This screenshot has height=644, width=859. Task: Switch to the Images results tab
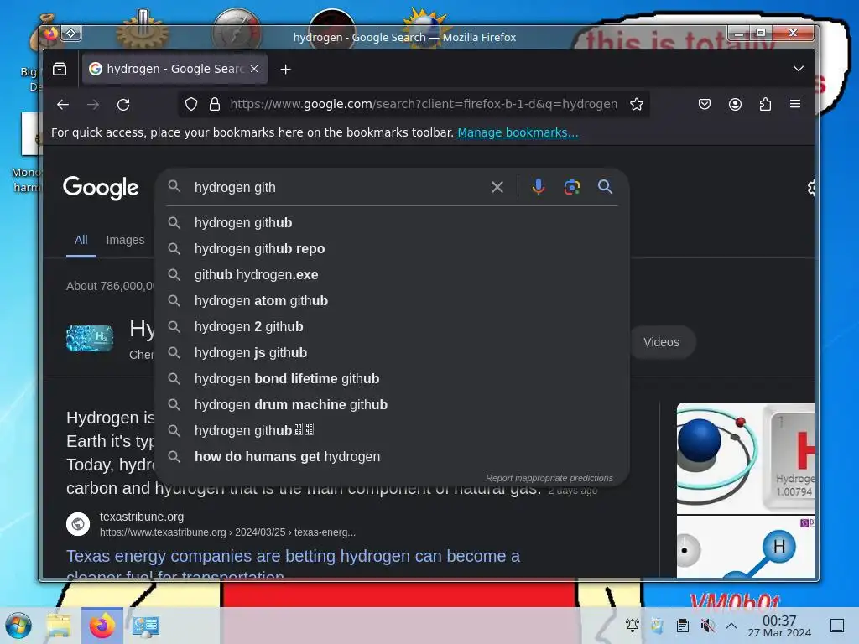125,240
